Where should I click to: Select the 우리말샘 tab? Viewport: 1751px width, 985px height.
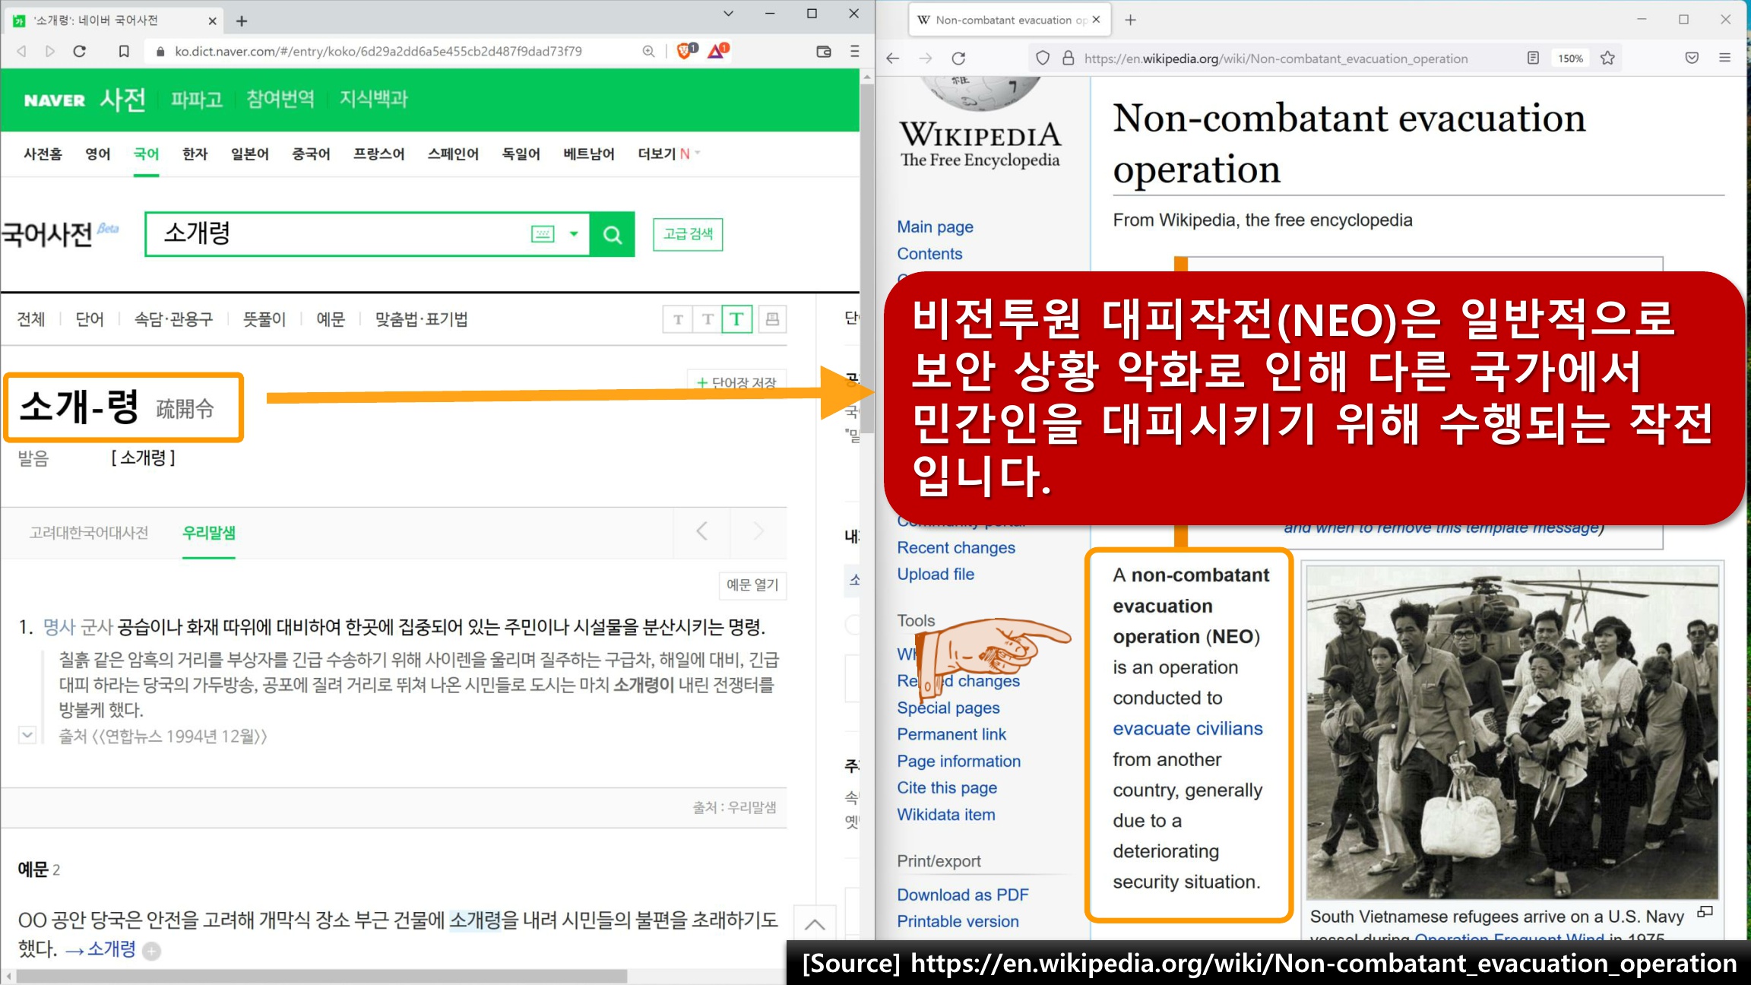(209, 533)
